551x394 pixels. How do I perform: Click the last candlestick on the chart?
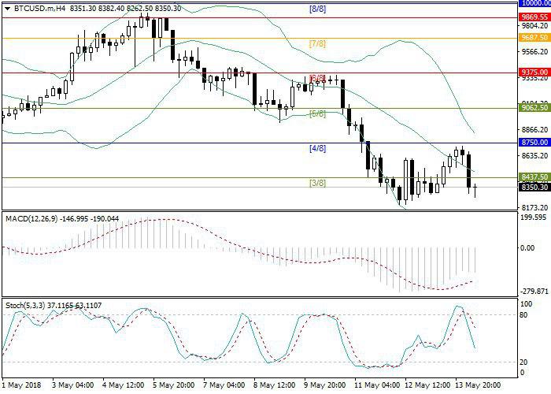coord(476,188)
